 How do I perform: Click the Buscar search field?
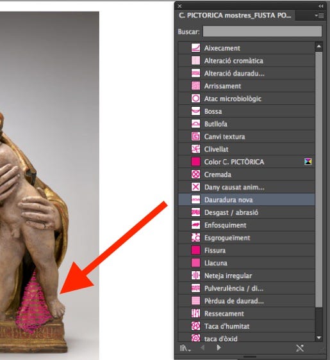(262, 31)
